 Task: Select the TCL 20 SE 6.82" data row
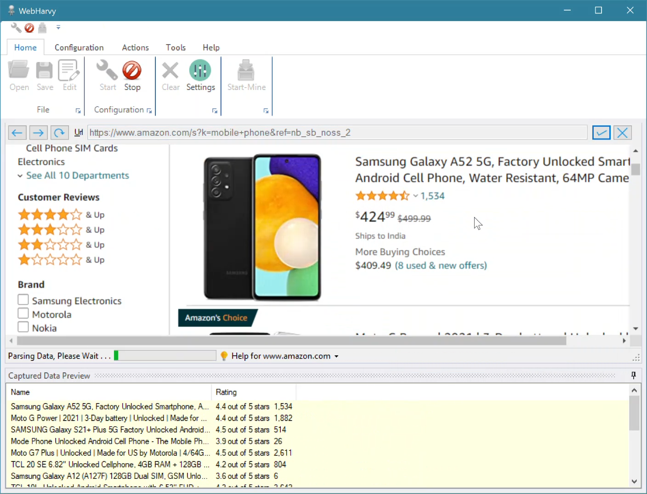(318, 464)
